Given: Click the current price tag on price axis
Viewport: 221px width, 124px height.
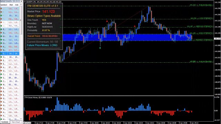Looking at the screenshot, I should pyautogui.click(x=218, y=39).
